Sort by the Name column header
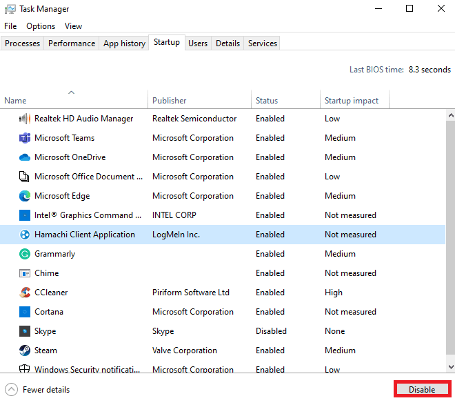The width and height of the screenshot is (455, 405). [74, 100]
